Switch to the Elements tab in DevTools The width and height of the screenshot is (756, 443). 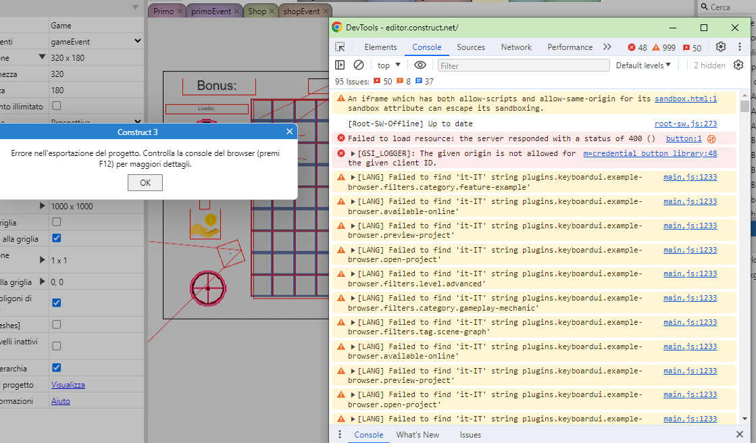tap(380, 47)
